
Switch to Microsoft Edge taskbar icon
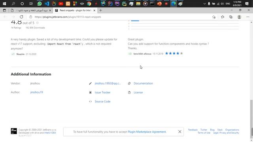pyautogui.click(x=174, y=4)
